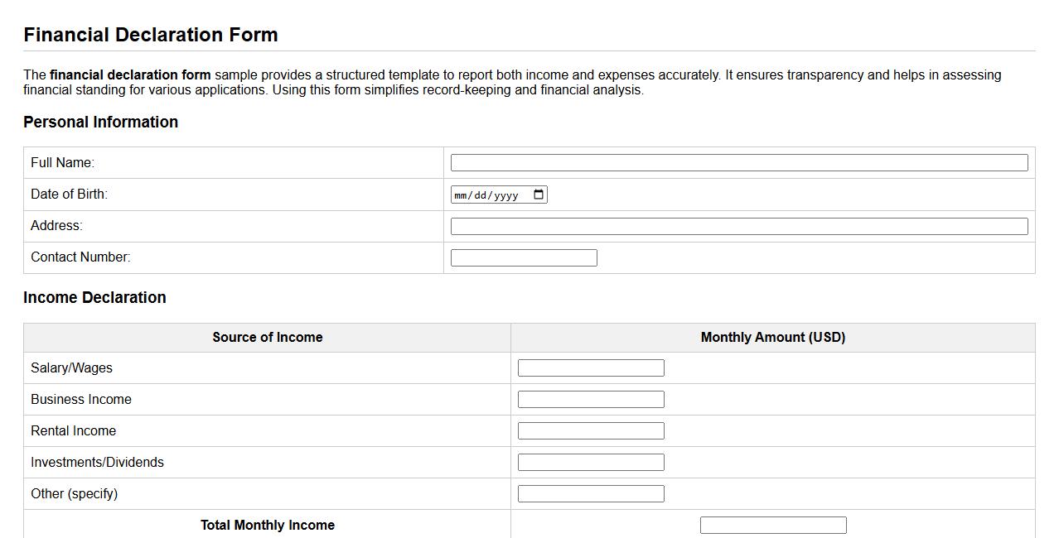Click the Salary/Wages amount field
This screenshot has width=1059, height=538.
[590, 367]
